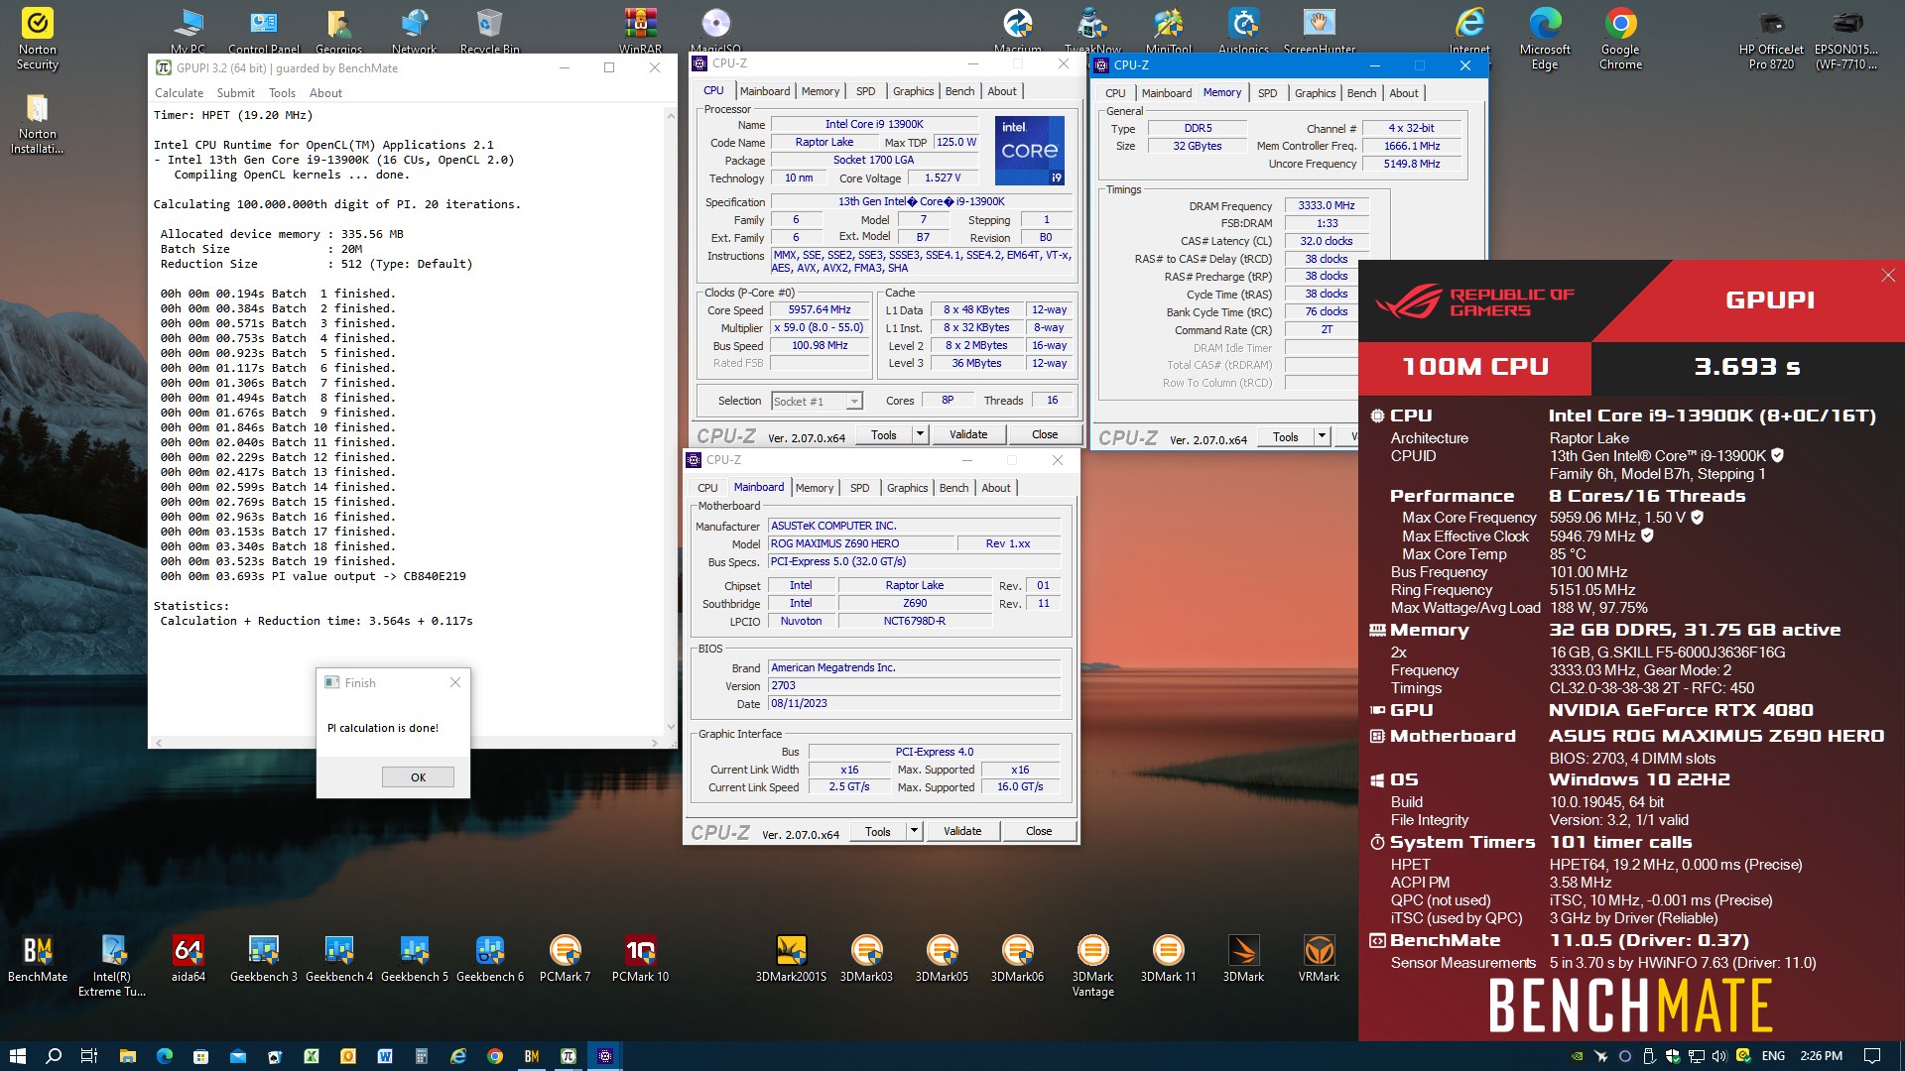Click ENG language indicator in tray
This screenshot has width=1905, height=1071.
click(1773, 1056)
